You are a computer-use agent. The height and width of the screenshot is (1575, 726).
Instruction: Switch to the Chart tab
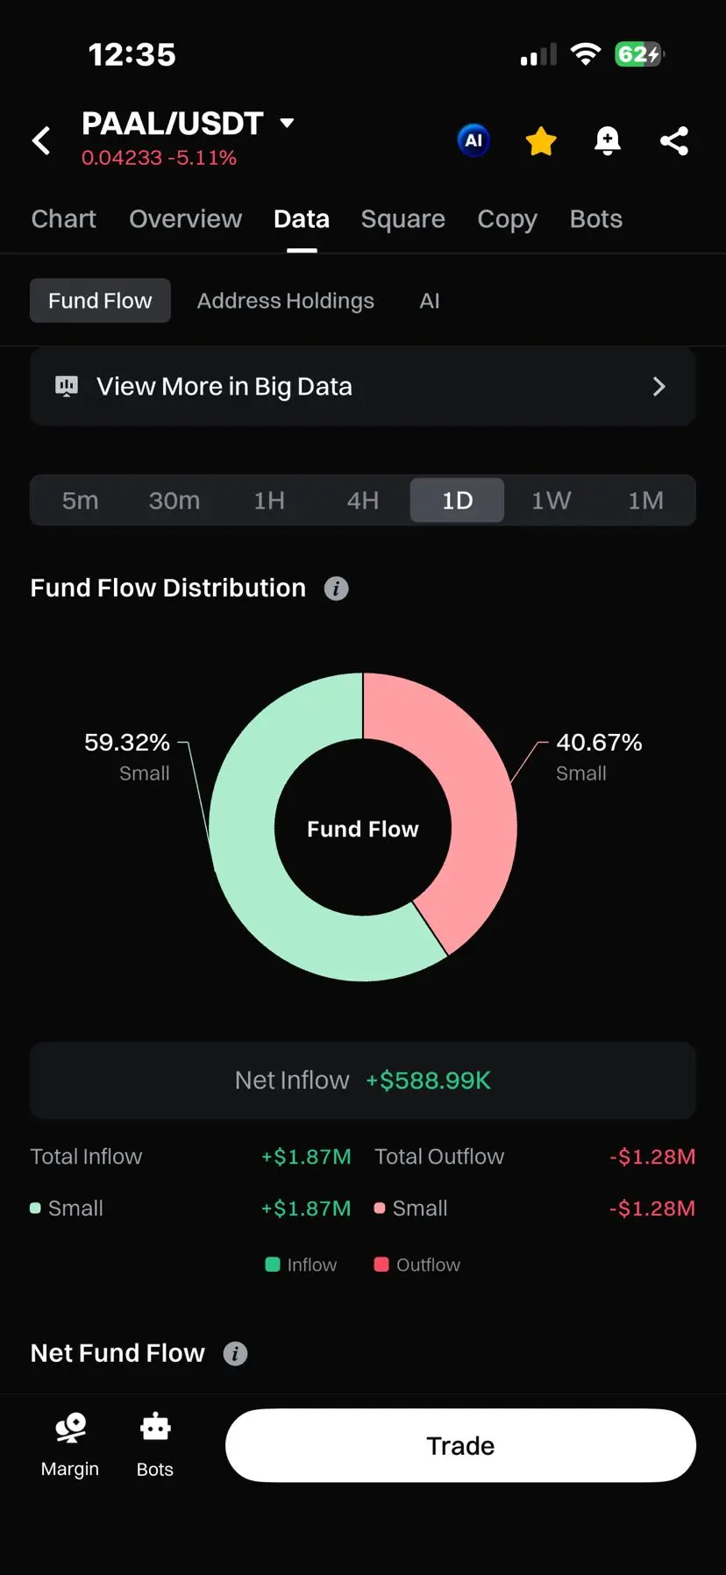63,219
